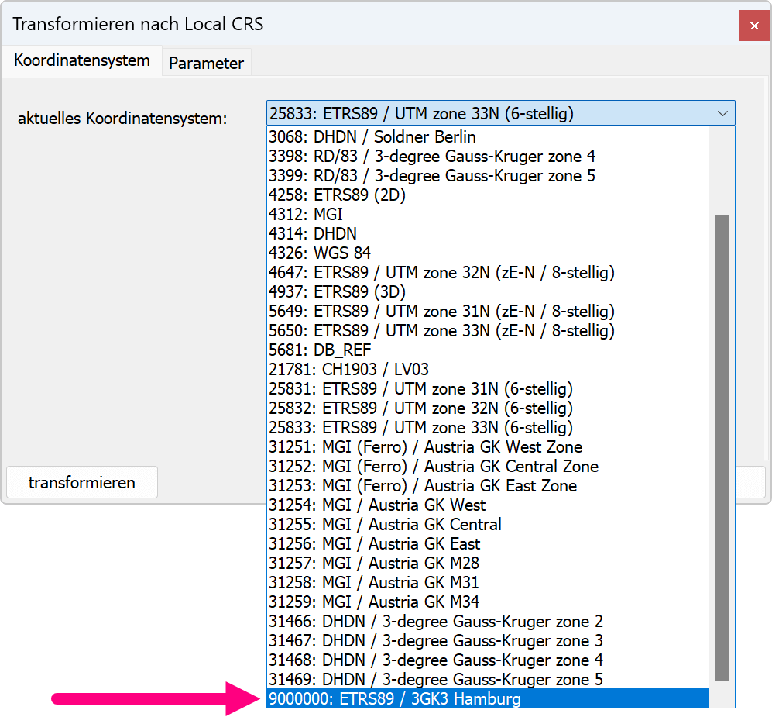Collapse the coordinate system dropdown arrow
Screen dimensions: 772x717
tap(722, 114)
